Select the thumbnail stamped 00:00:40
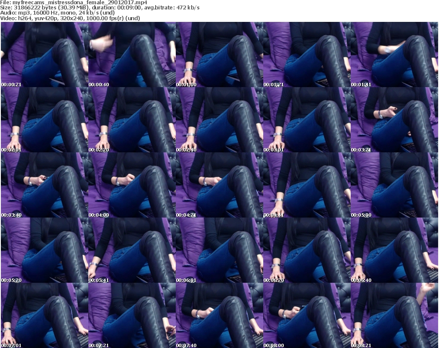Screen dimensions: 439x348 [132, 54]
